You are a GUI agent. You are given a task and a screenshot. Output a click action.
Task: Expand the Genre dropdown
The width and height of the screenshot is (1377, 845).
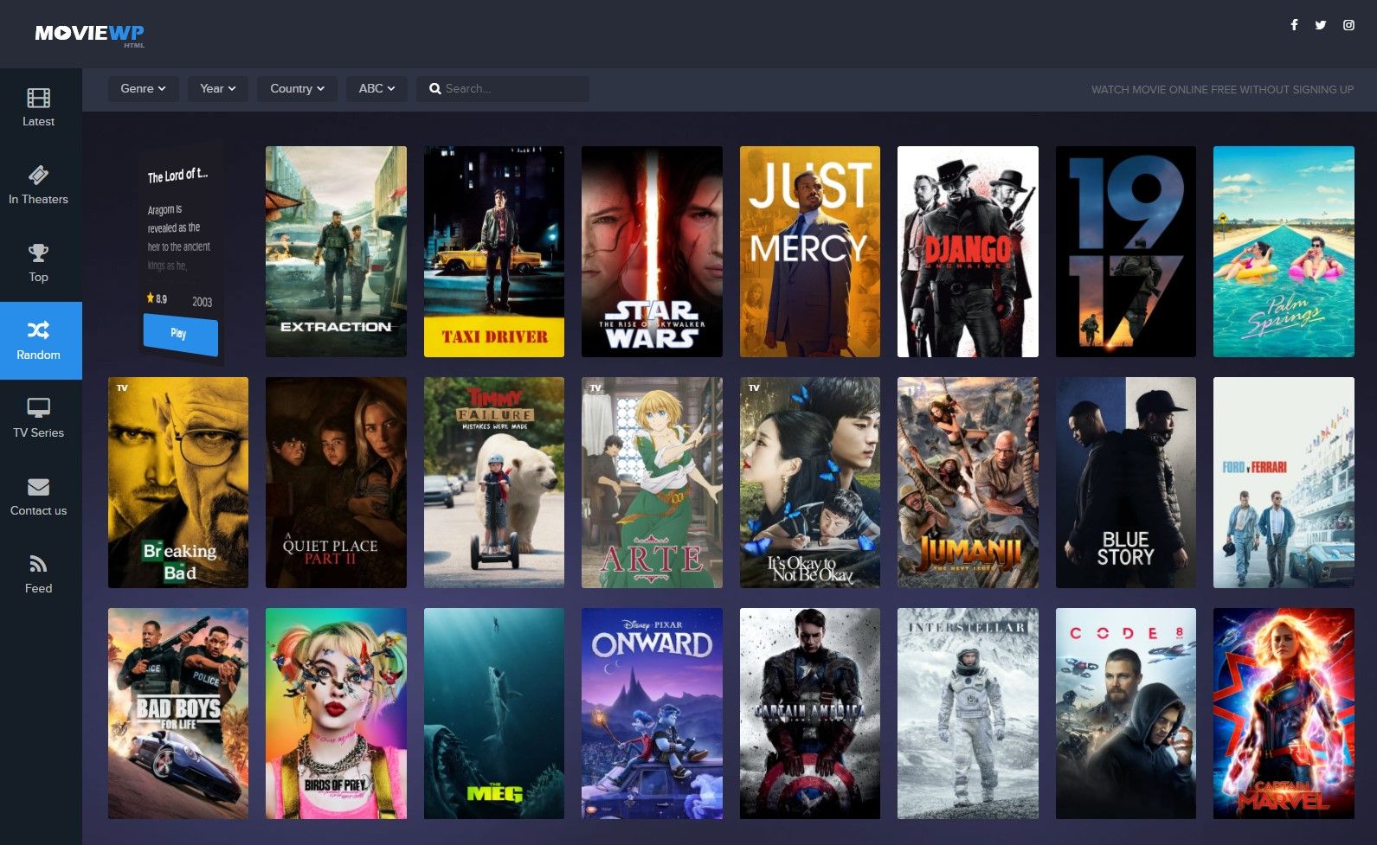tap(143, 89)
